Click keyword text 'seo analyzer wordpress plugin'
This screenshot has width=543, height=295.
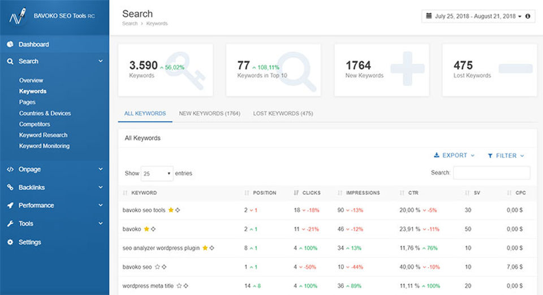tap(161, 248)
